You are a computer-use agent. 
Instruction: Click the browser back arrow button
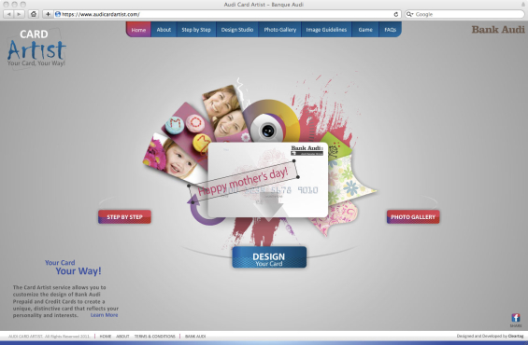click(x=8, y=14)
